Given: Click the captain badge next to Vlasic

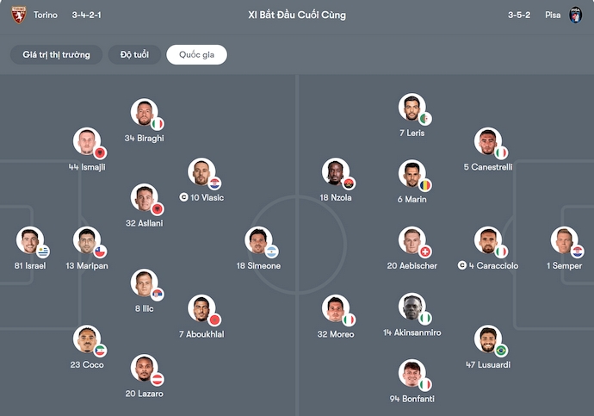Looking at the screenshot, I should 183,197.
